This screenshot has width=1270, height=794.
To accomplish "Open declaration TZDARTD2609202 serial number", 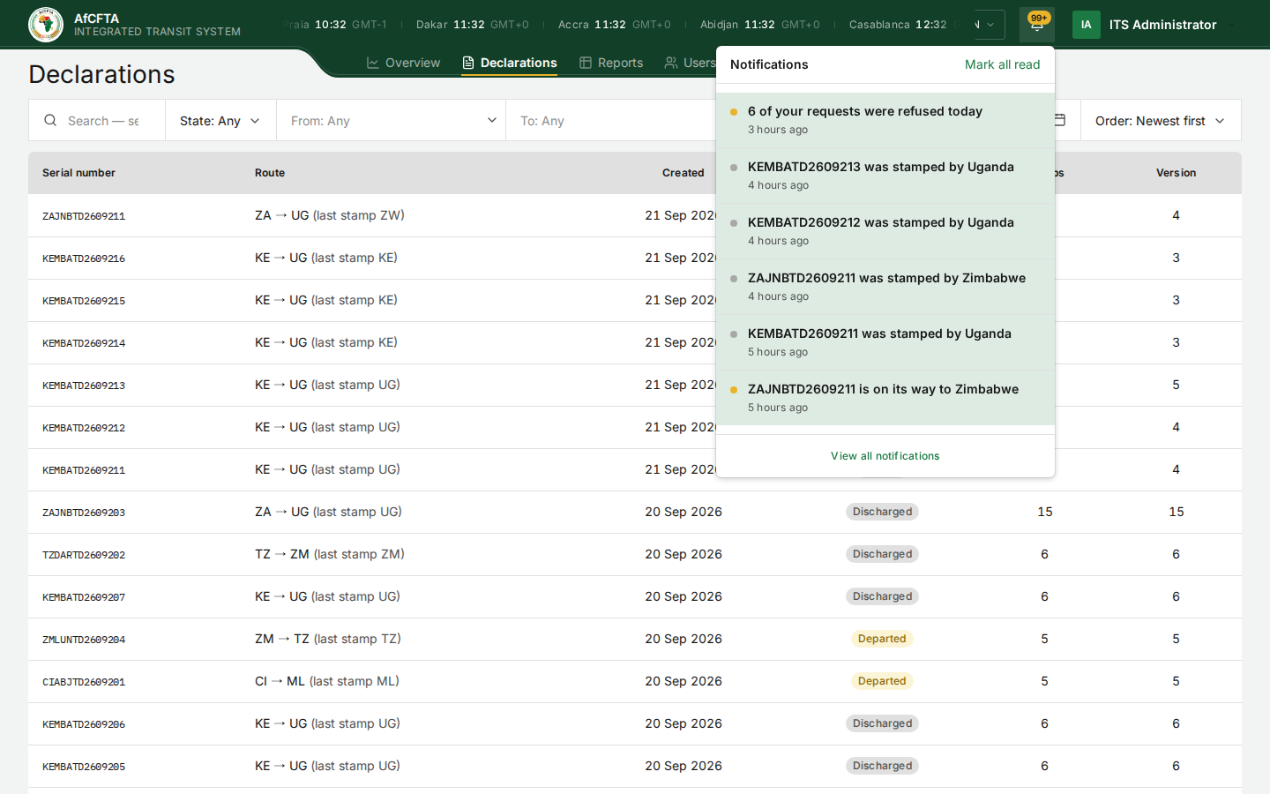I will 84,555.
